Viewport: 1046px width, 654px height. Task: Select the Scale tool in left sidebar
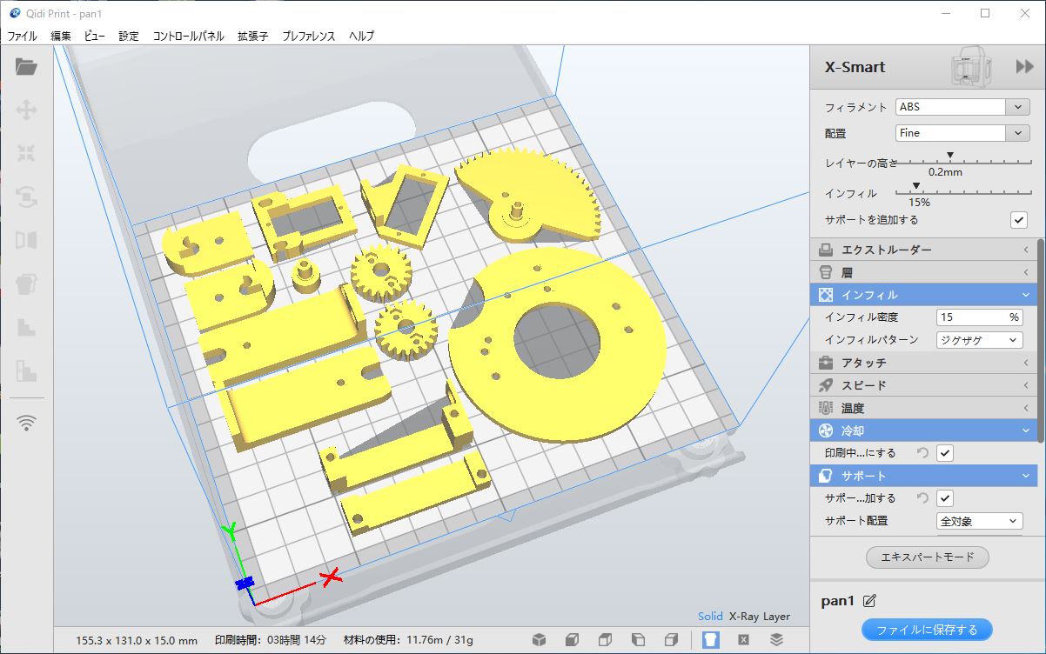26,153
